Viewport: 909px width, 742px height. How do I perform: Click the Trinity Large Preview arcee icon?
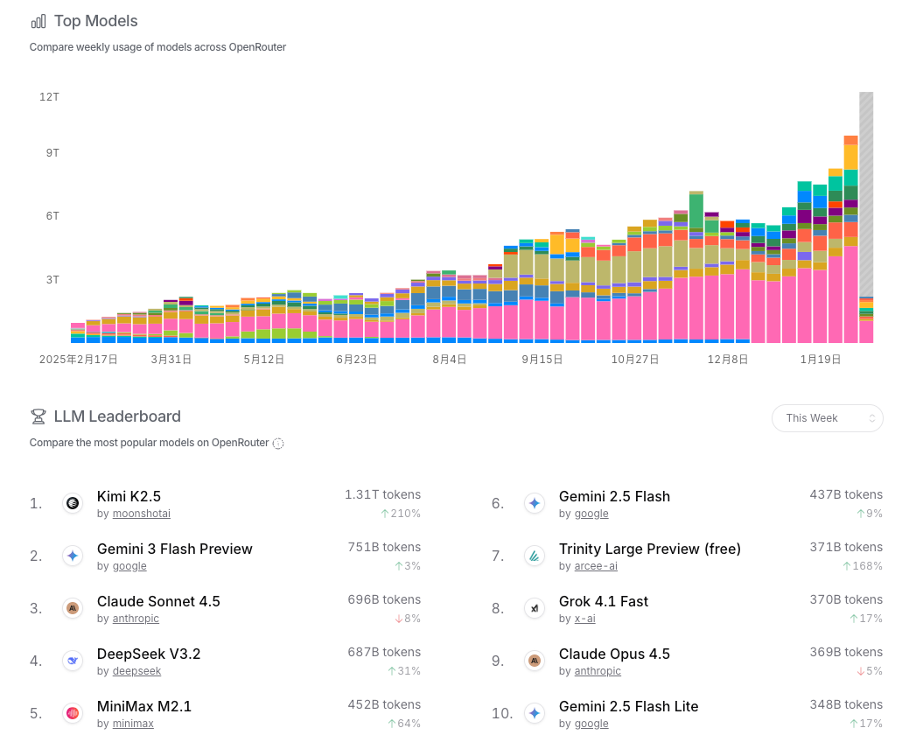click(x=535, y=556)
